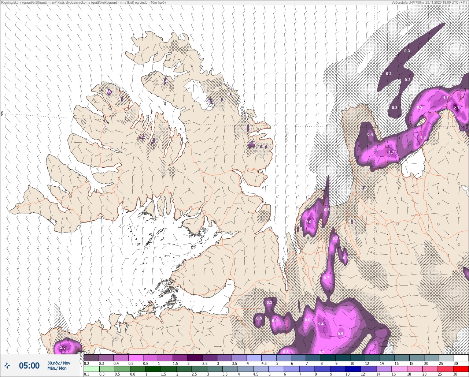
Task: Pick the white swatch ending the upper legend
Action: 461,358
